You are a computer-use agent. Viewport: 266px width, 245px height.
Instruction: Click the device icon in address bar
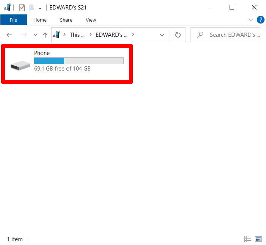(x=56, y=35)
